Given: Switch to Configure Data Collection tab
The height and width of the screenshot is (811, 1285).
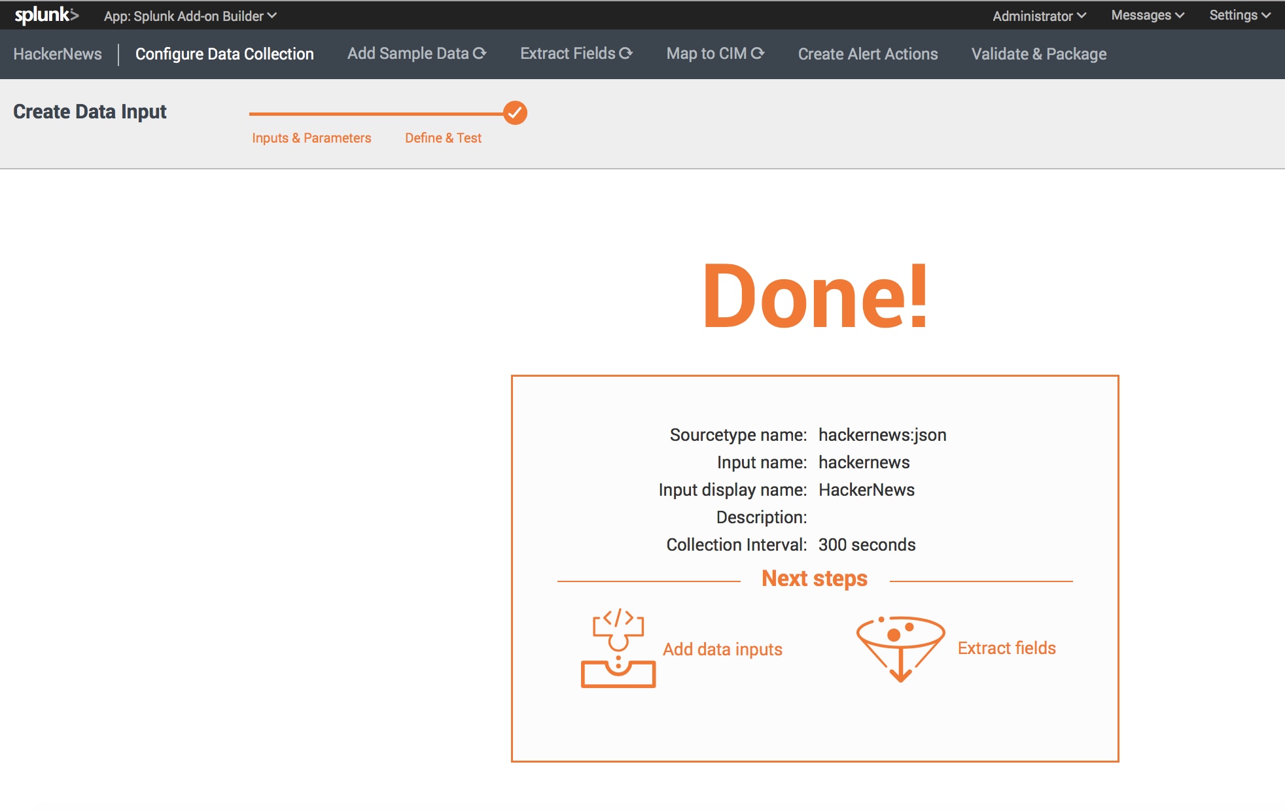Looking at the screenshot, I should (224, 54).
